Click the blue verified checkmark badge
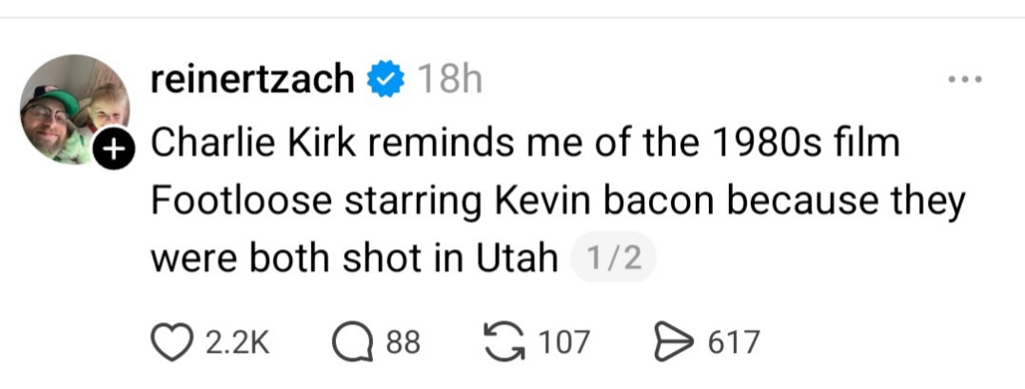1025x389 pixels. [384, 80]
